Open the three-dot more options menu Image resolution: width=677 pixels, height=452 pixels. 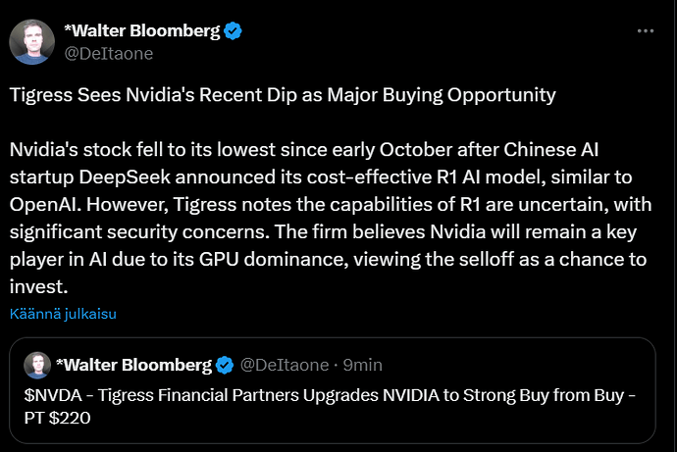point(646,31)
